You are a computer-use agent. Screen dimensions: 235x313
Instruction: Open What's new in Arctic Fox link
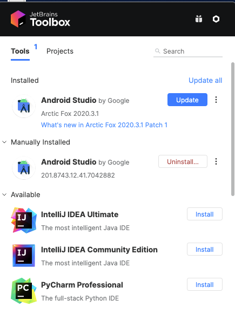tap(104, 125)
